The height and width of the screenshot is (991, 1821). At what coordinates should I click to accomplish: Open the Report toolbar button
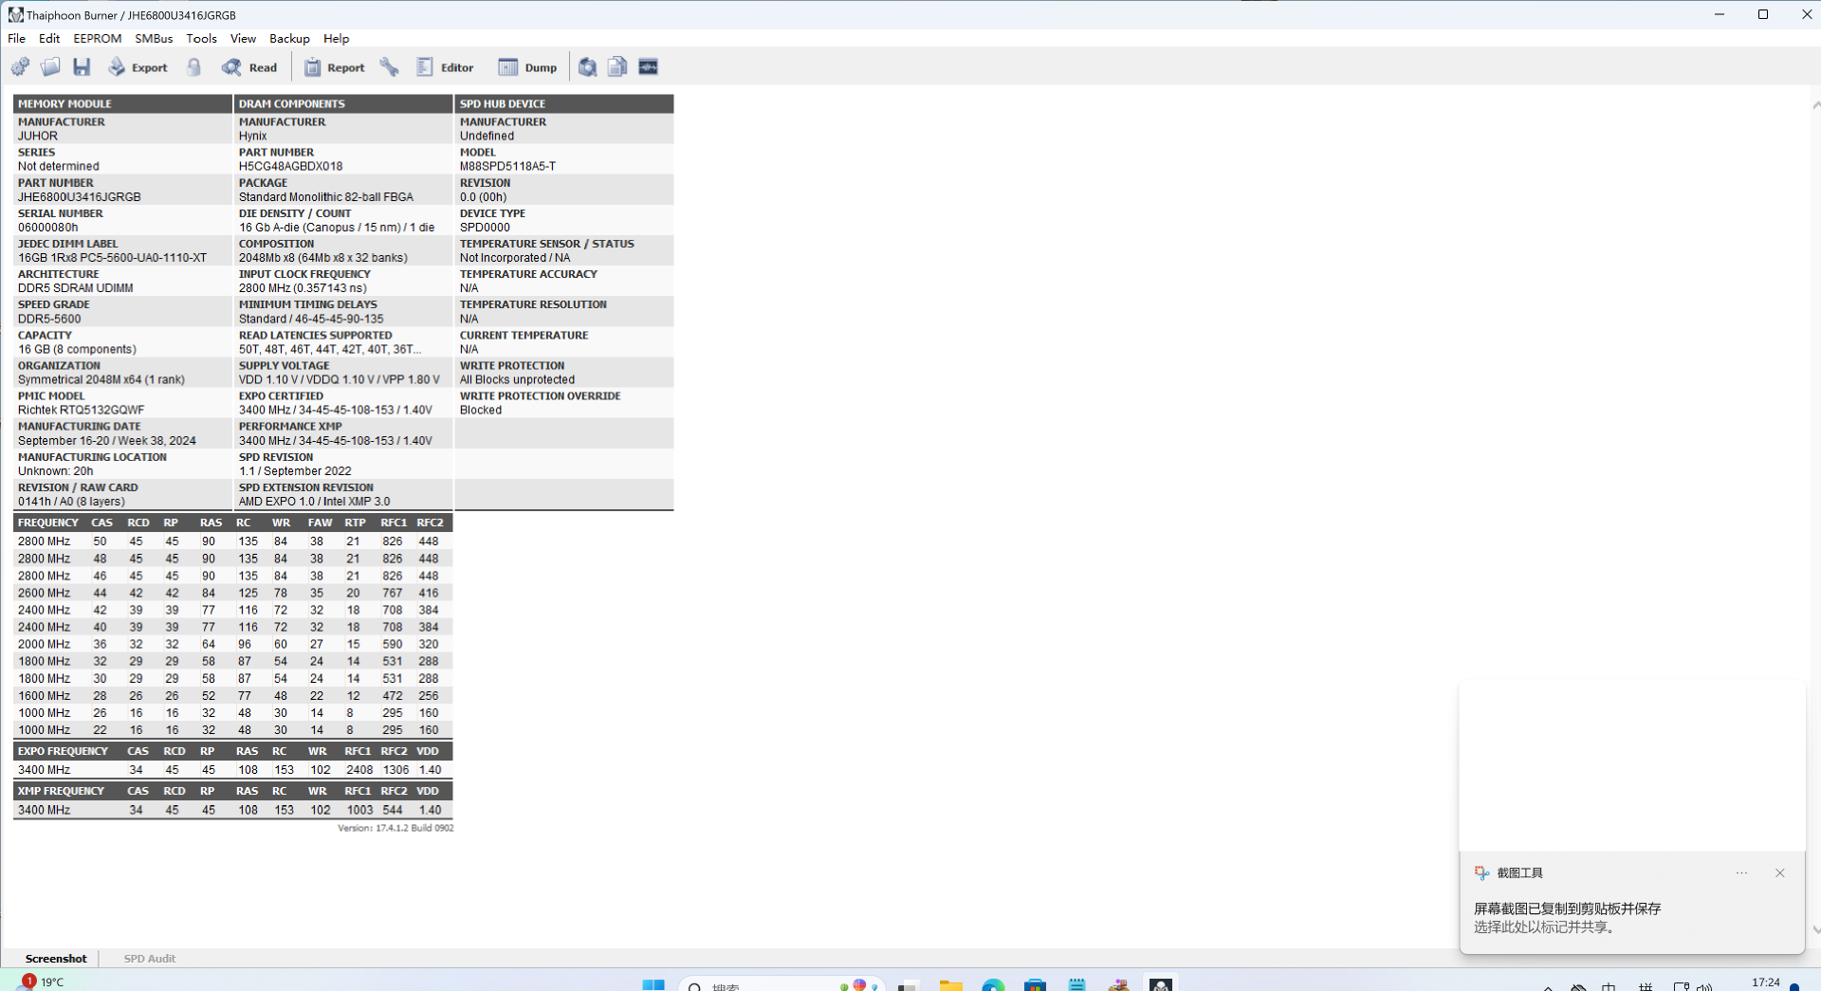tap(334, 67)
